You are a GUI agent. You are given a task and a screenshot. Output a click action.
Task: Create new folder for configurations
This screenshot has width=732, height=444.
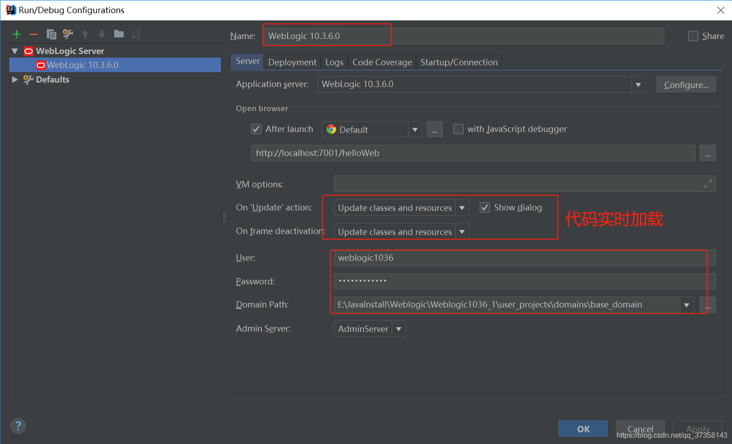119,34
